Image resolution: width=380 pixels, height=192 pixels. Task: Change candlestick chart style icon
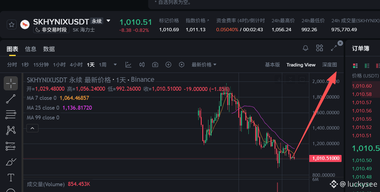tap(142, 65)
